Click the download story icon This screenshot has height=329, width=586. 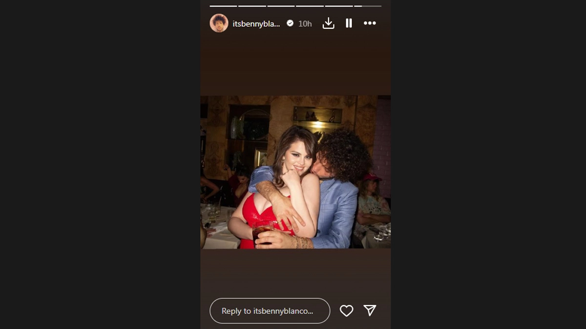[x=329, y=23]
